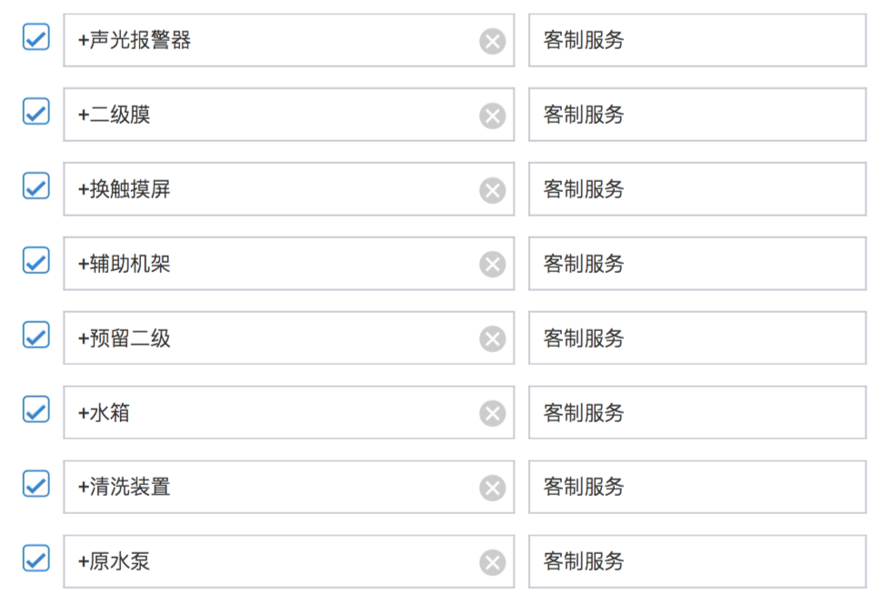Uncheck the +声光报警器 checkbox

(35, 37)
